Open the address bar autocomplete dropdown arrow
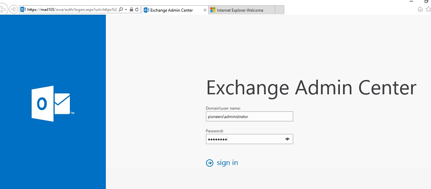This screenshot has height=189, width=431. point(126,10)
